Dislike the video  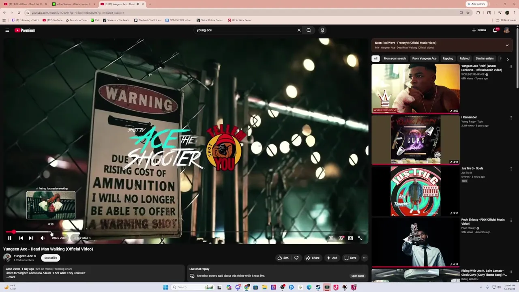coord(296,258)
